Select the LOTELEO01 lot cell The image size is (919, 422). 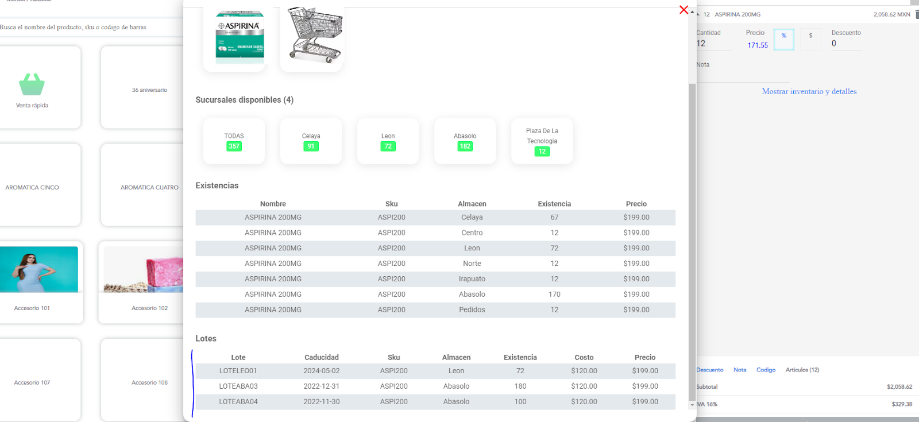coord(238,371)
